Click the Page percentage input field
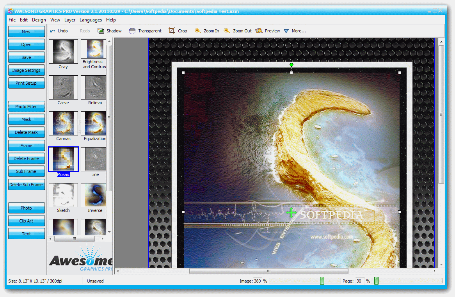Viewport: 455px width, 297px height. coord(360,281)
